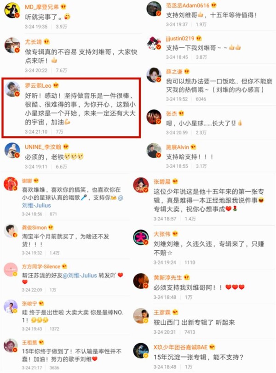Open the UNINE_李汶翰 username
276x373 pixels.
pyautogui.click(x=43, y=147)
